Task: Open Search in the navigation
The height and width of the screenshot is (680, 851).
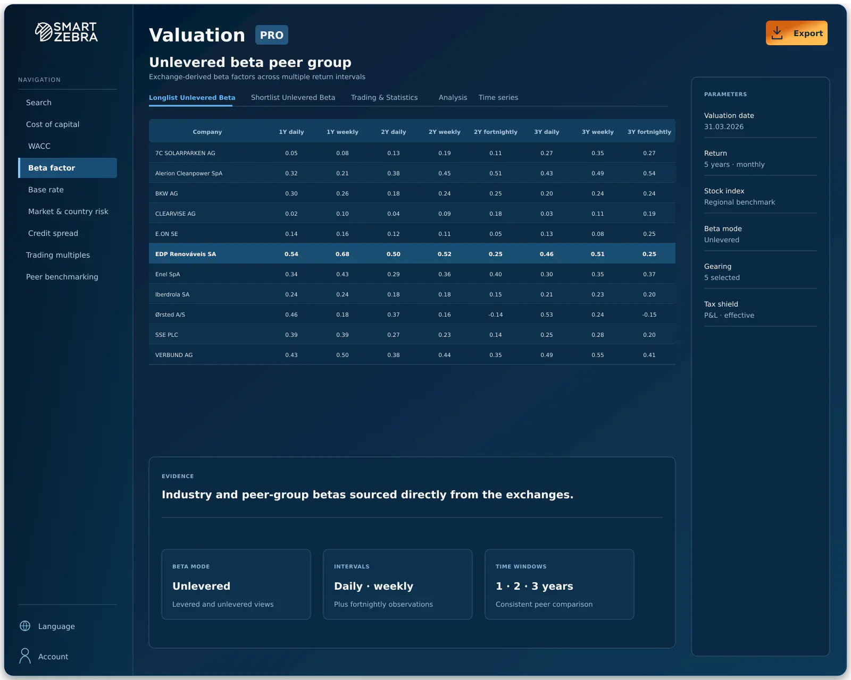Action: click(68, 103)
